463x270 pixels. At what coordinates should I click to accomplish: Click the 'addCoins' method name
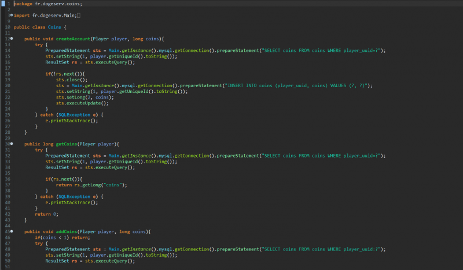[x=67, y=232]
